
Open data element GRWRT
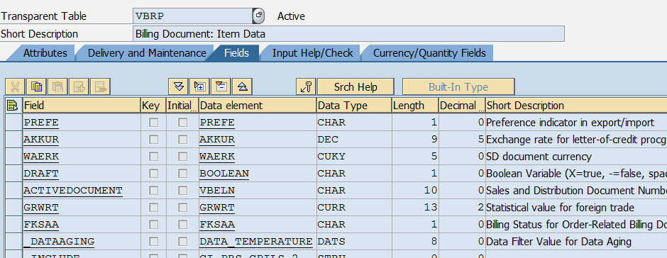coord(217,208)
